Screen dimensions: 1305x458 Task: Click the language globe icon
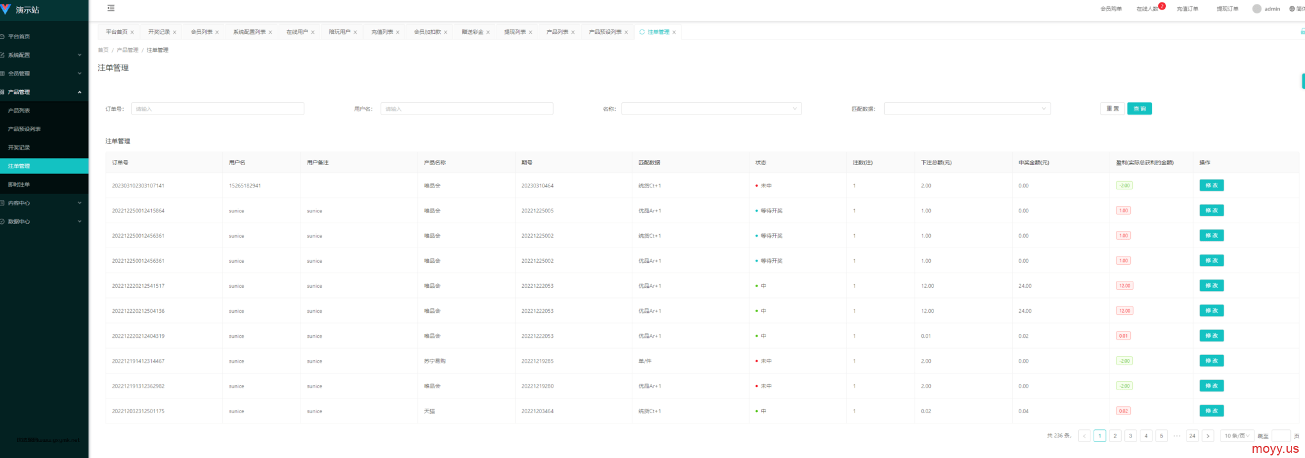click(1292, 9)
